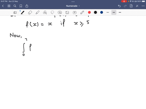146x109 pixels.
Task: Bookmark the current page
Action: pos(21,6)
